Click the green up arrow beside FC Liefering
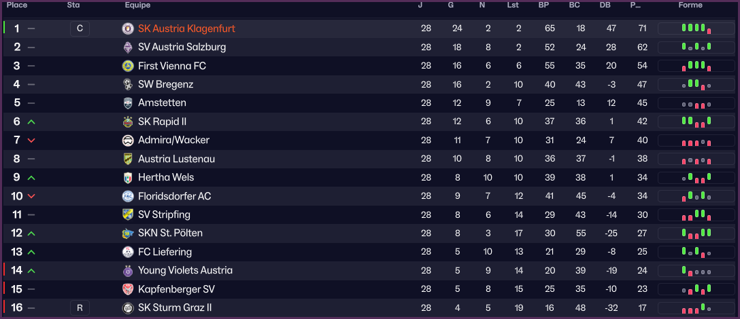740x319 pixels. tap(31, 252)
